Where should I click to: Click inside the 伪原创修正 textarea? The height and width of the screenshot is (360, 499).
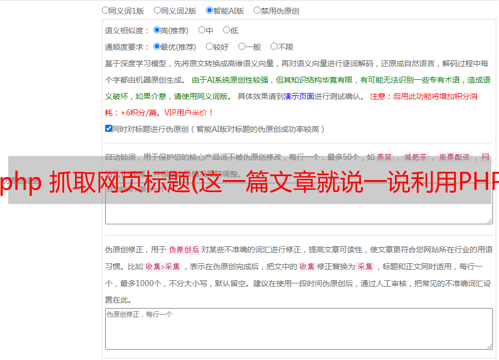299,329
